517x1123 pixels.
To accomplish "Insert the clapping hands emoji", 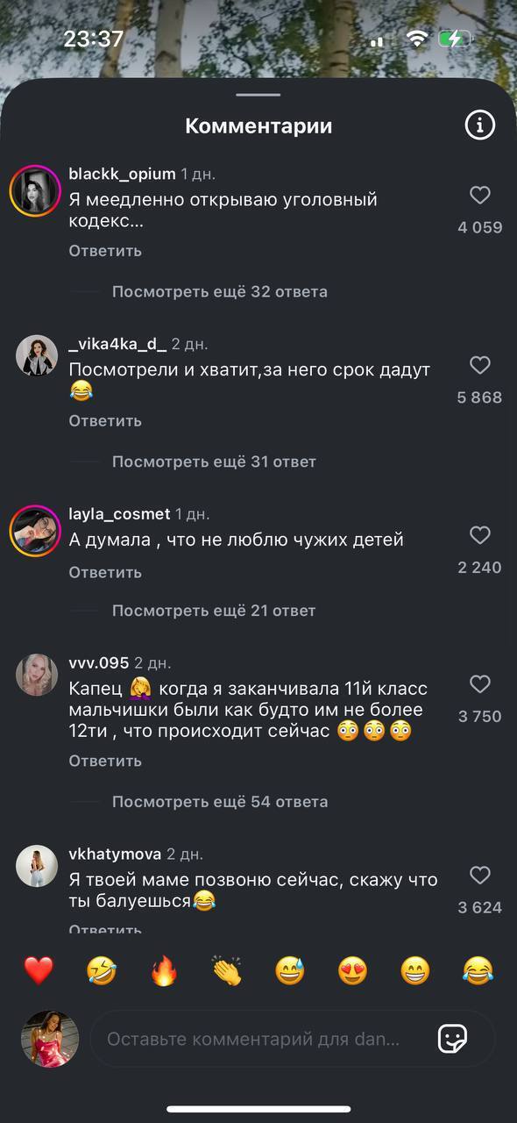I will coord(227,970).
